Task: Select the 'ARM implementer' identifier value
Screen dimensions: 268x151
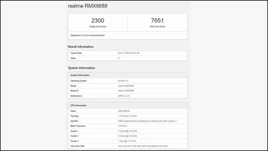Action: pyautogui.click(x=147, y=121)
